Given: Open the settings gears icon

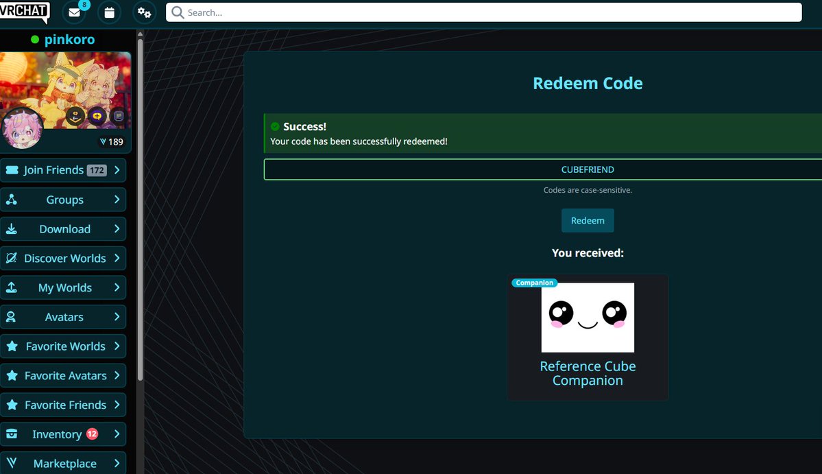Looking at the screenshot, I should (x=144, y=12).
